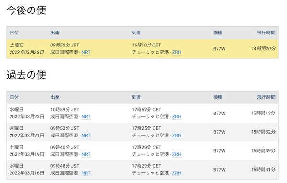The image size is (287, 183).
Task: Click 出発 header in the 過去の便 table
Action: click(55, 97)
